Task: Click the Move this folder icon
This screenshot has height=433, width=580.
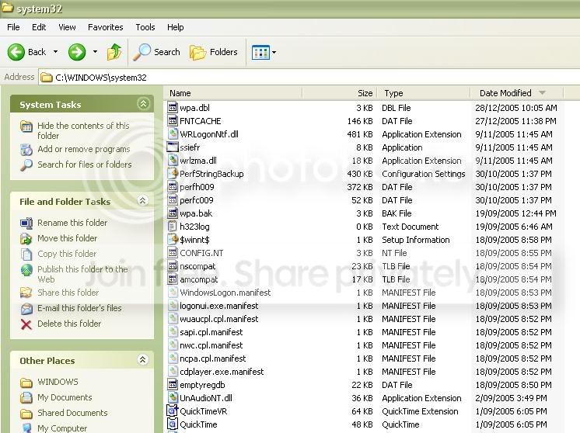Action: pos(26,238)
